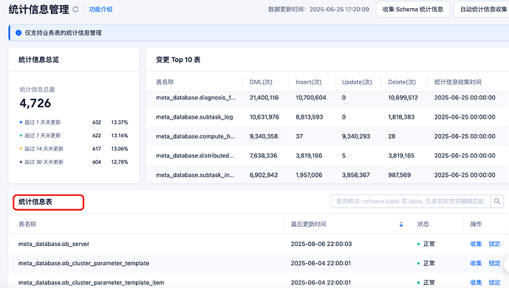Viewport: 509px width, 288px height.
Task: Click the Delete value 987,569
Action: pyautogui.click(x=399, y=175)
